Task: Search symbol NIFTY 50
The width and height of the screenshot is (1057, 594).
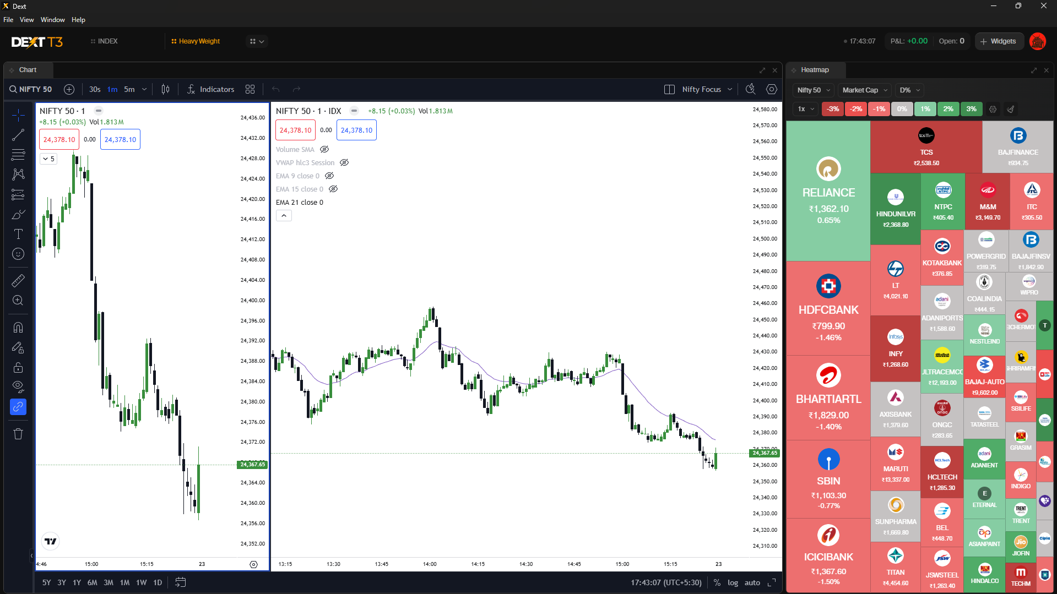Action: pyautogui.click(x=31, y=89)
